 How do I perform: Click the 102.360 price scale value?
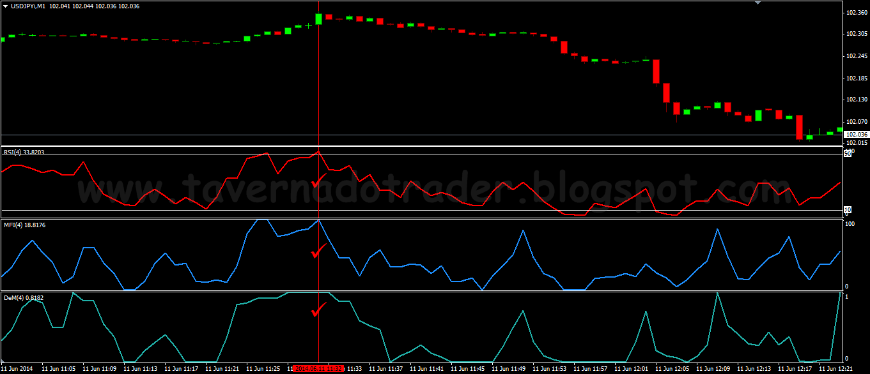[856, 13]
